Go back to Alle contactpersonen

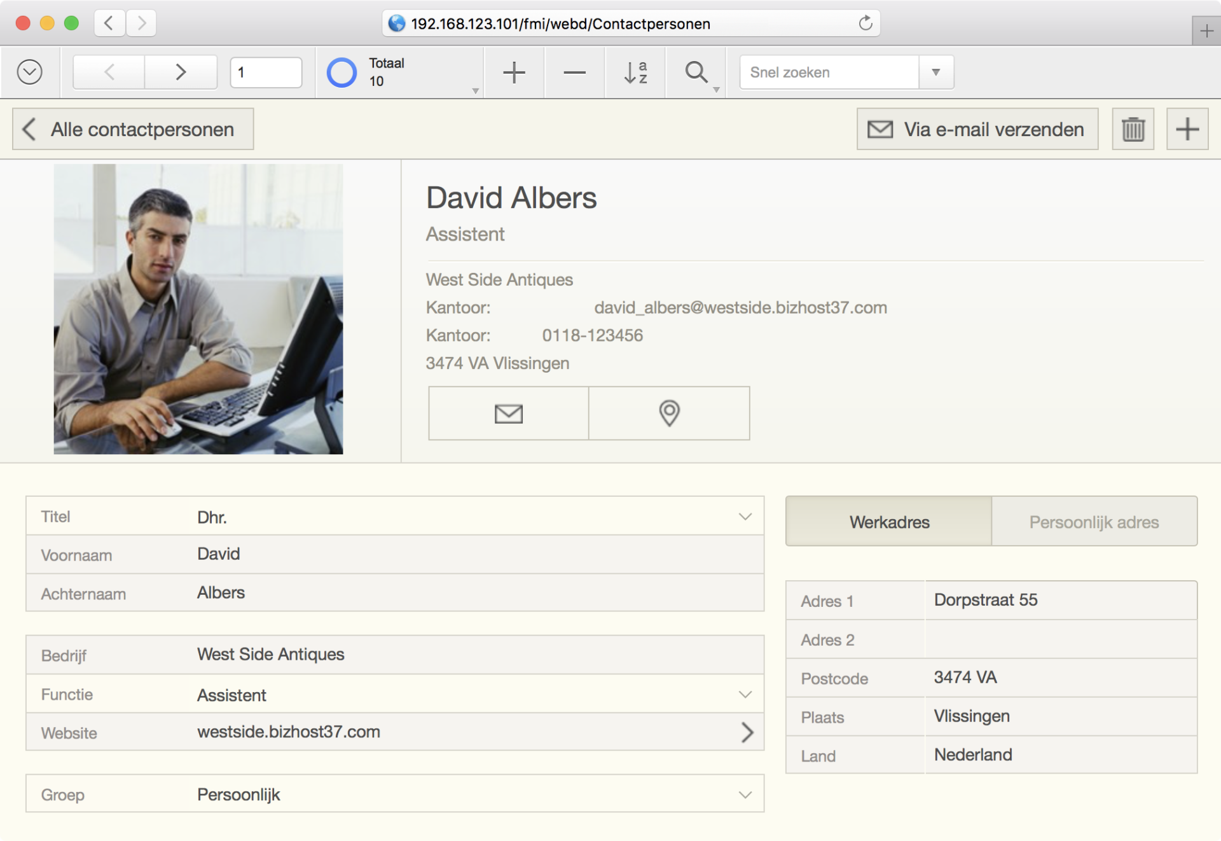point(133,129)
